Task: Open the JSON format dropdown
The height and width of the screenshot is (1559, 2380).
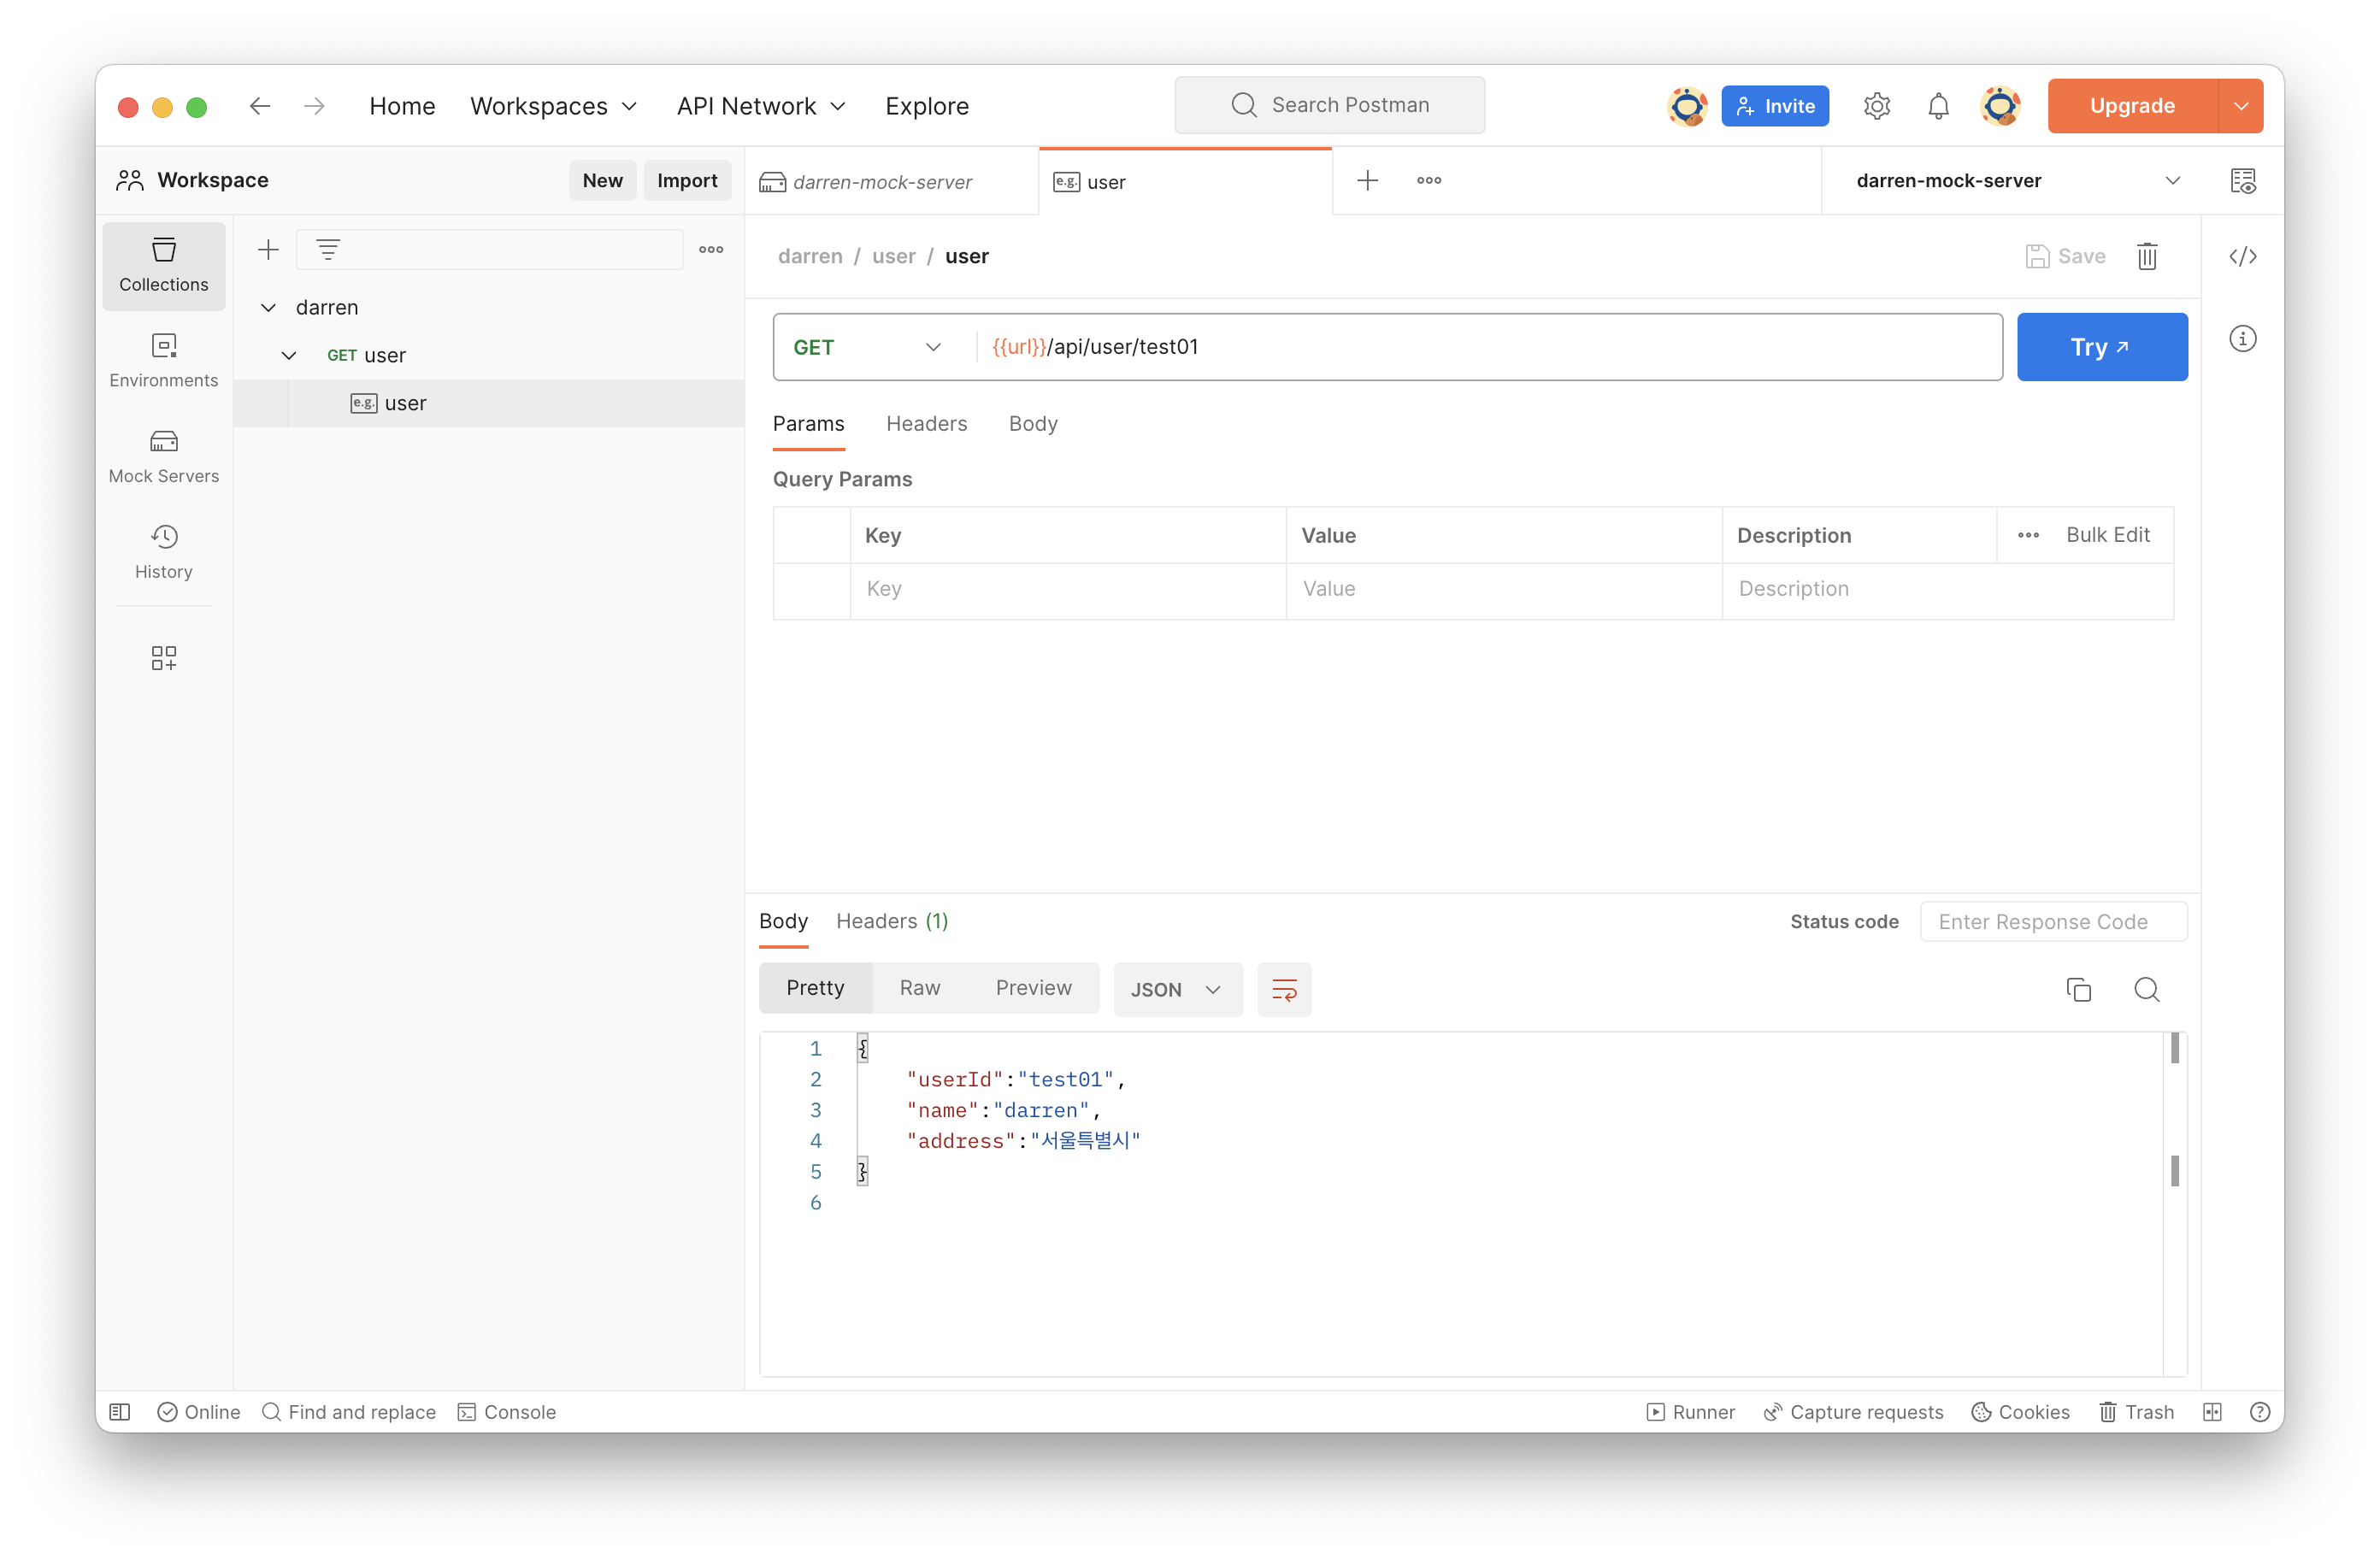Action: [x=1177, y=989]
